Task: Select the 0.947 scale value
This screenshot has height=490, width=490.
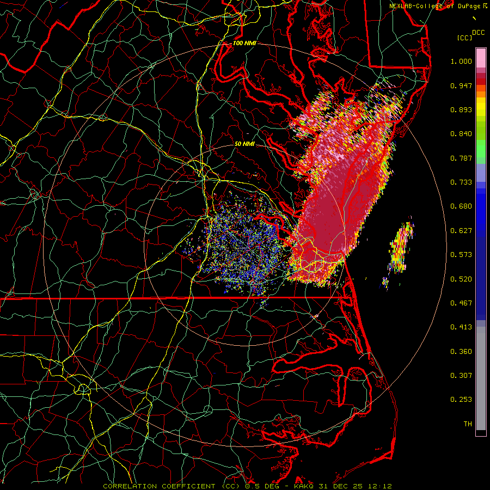Action: pos(461,85)
